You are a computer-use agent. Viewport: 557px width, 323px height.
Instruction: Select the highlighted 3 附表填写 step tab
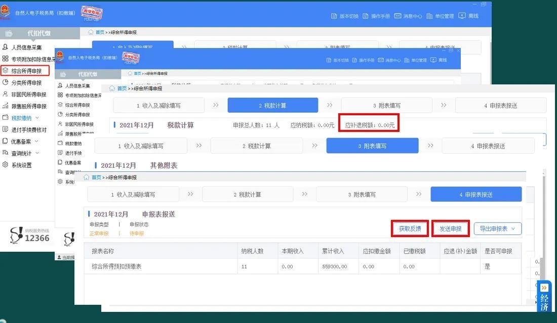[372, 146]
